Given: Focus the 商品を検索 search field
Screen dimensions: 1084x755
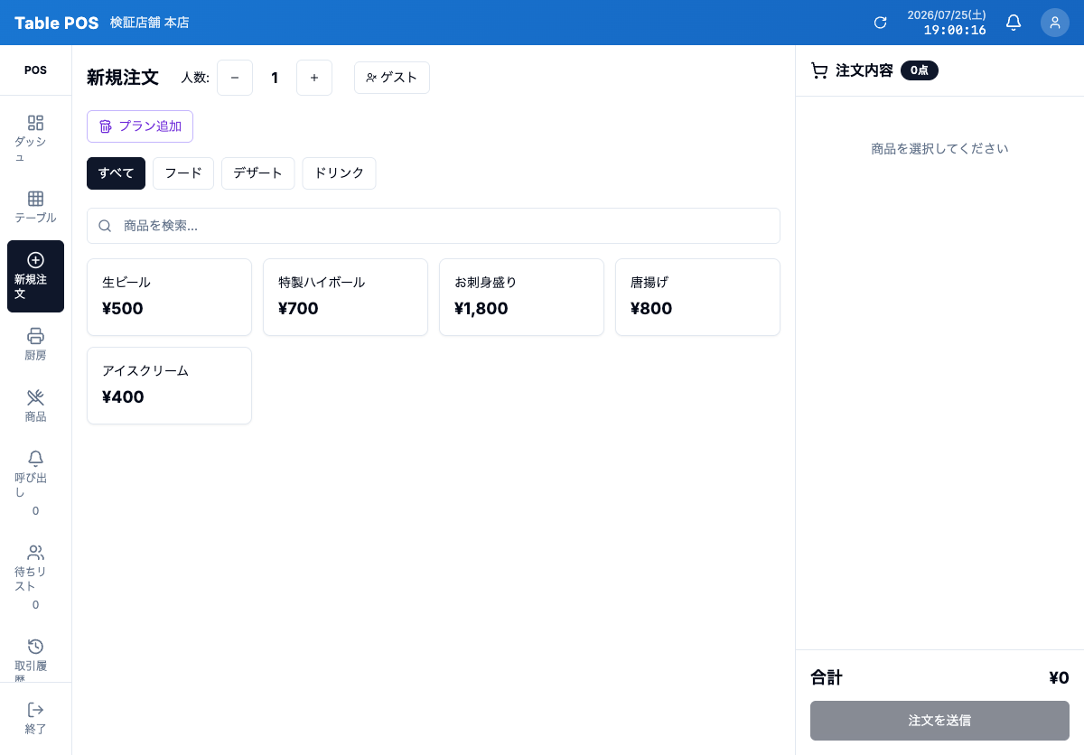Looking at the screenshot, I should [434, 226].
